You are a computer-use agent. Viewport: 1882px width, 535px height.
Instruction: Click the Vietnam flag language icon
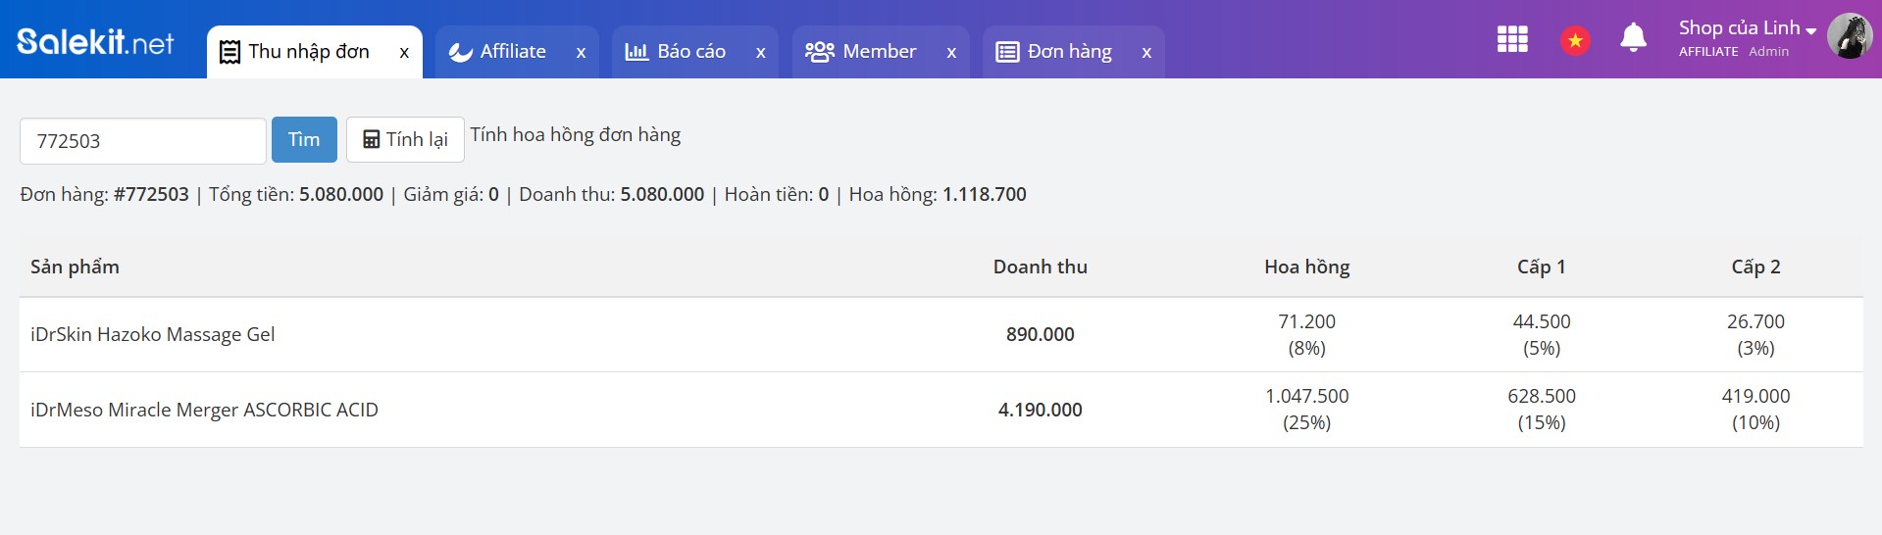(x=1575, y=40)
